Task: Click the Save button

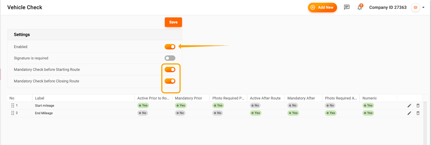Action: click(x=173, y=22)
